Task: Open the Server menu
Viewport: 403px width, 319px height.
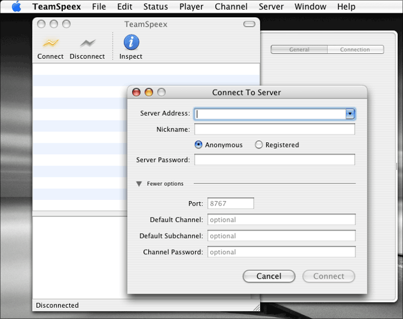Action: 271,7
